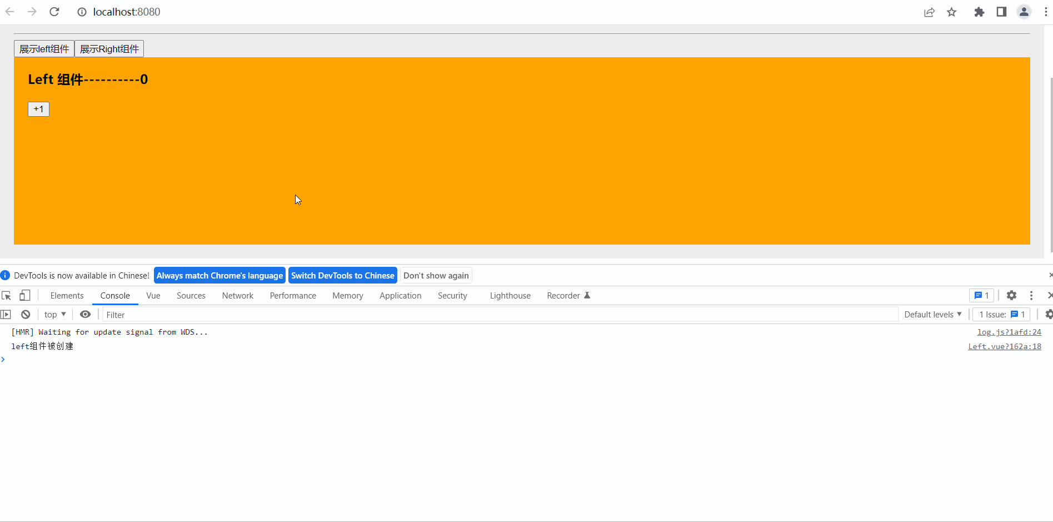Go back to the previous page
1053x522 pixels.
[9, 12]
